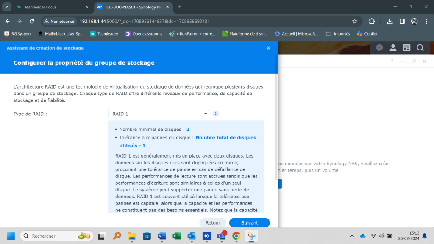Screen dimensions: 434x244
Task: Show hidden system tray icons
Action: click(352, 236)
